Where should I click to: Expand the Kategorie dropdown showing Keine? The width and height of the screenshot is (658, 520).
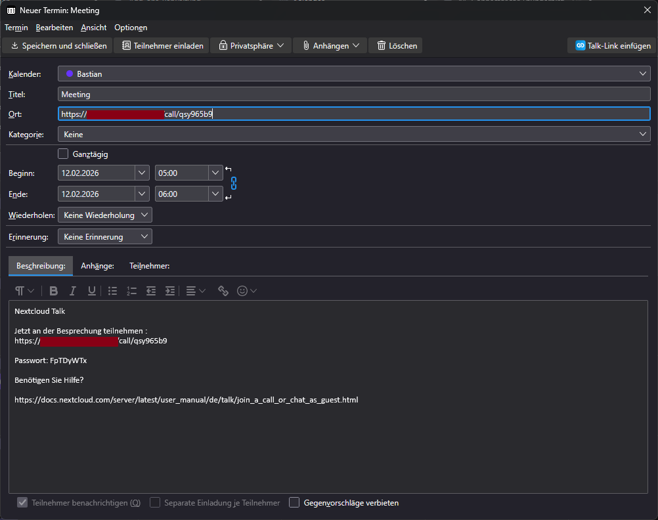(x=354, y=135)
